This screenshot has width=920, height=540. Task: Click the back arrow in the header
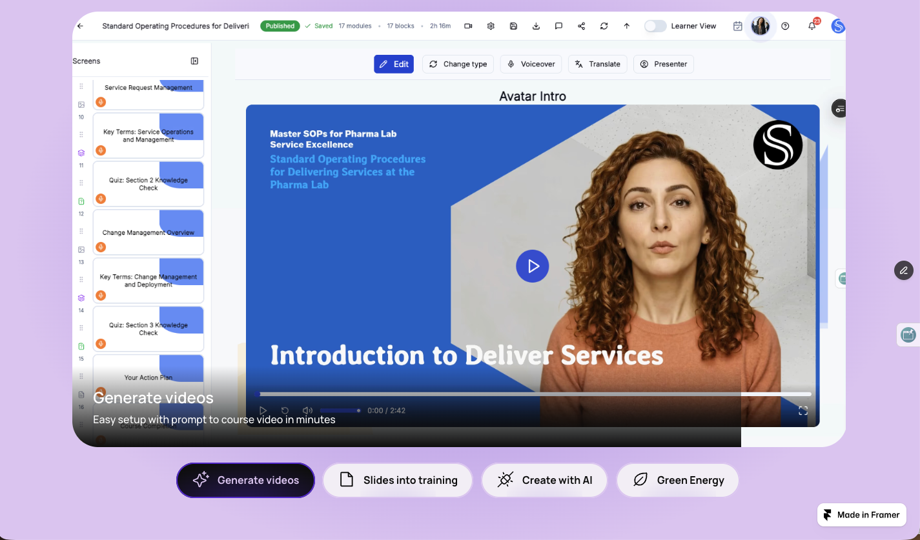click(x=80, y=26)
